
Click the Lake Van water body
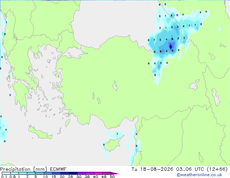point(194,85)
